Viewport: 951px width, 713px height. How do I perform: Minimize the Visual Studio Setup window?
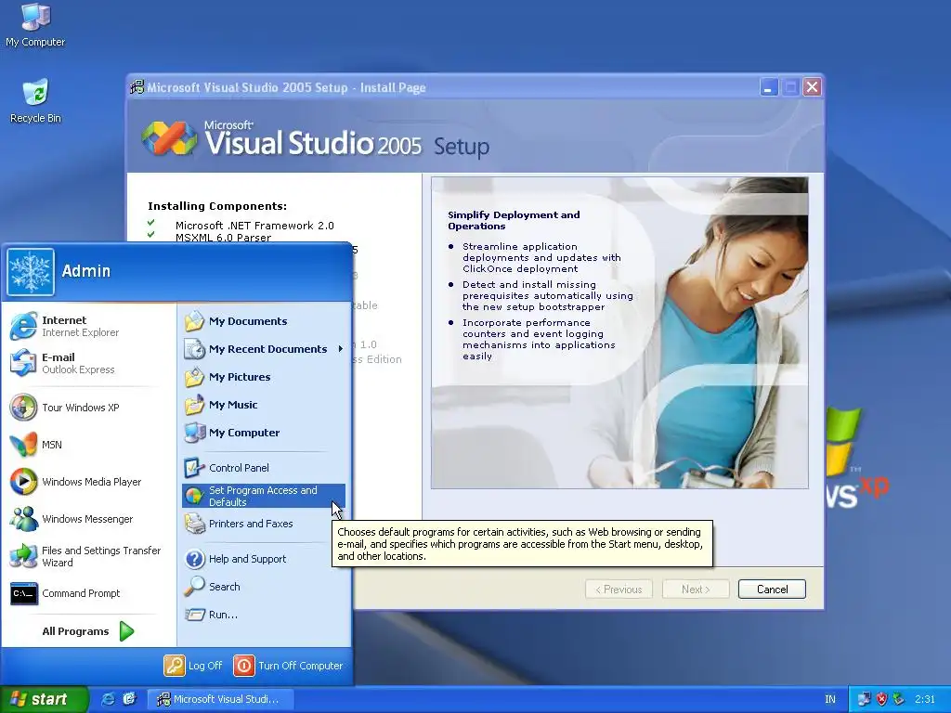point(768,87)
